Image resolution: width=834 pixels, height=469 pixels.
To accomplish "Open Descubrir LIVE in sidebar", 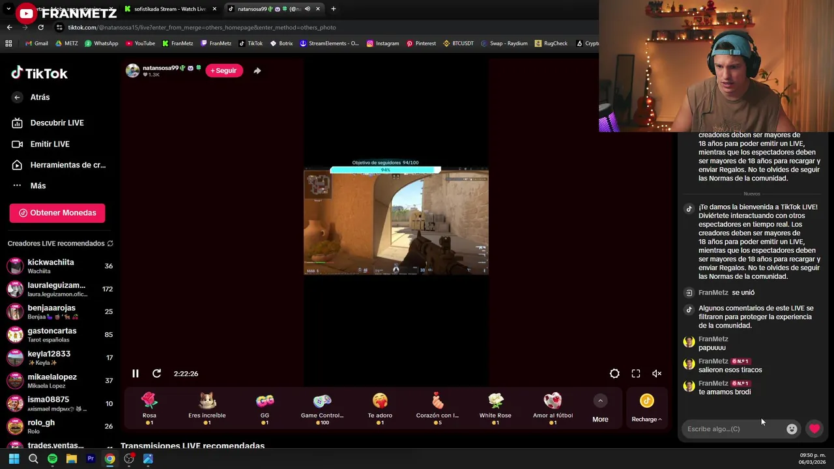I will click(x=57, y=122).
